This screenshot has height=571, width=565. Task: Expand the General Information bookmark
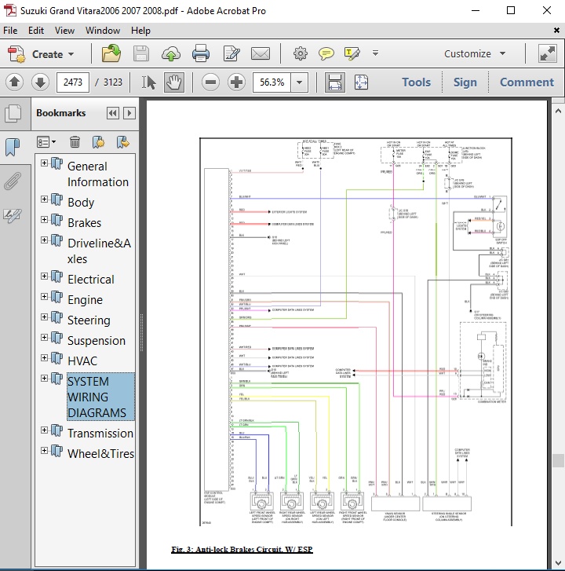point(44,163)
